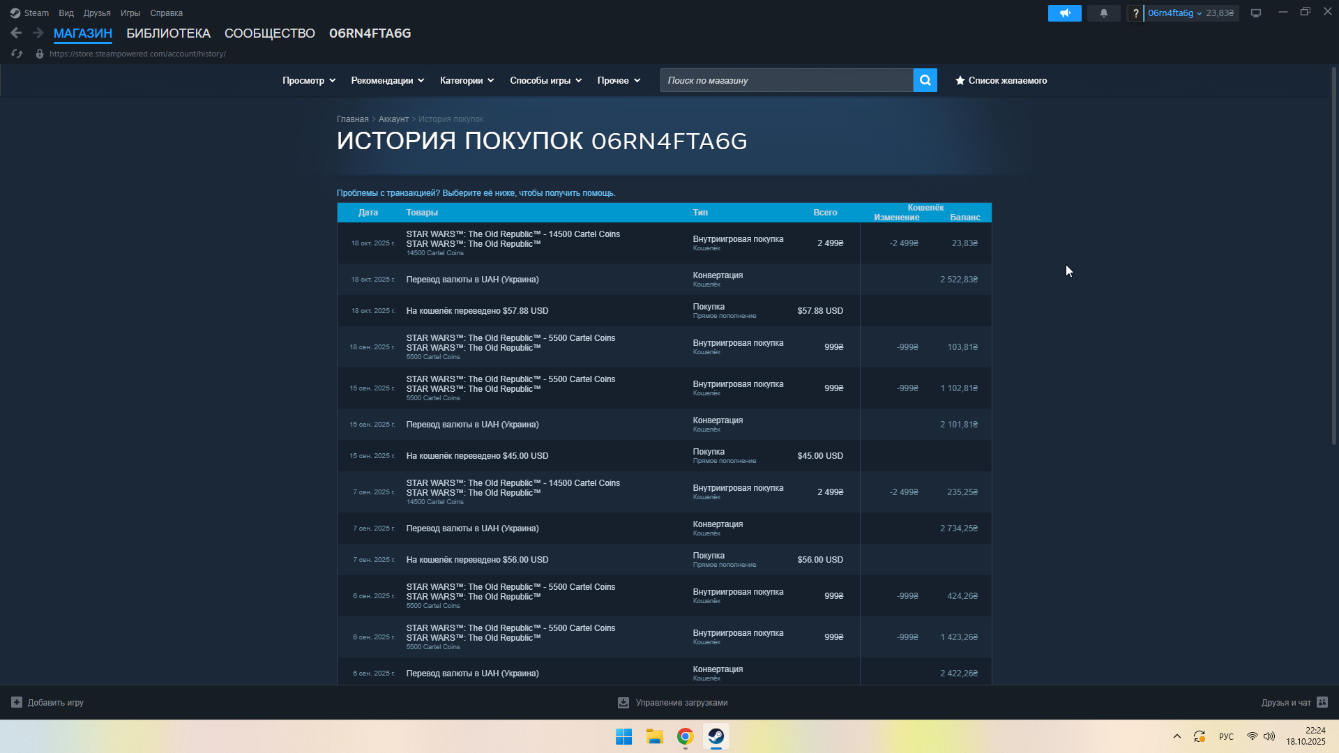The height and width of the screenshot is (753, 1339).
Task: Click the browser back arrow
Action: tap(16, 33)
